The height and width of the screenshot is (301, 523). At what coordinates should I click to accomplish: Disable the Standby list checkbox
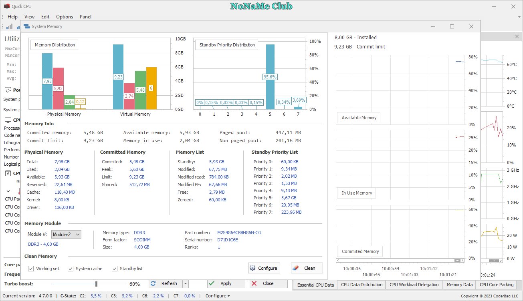click(115, 269)
